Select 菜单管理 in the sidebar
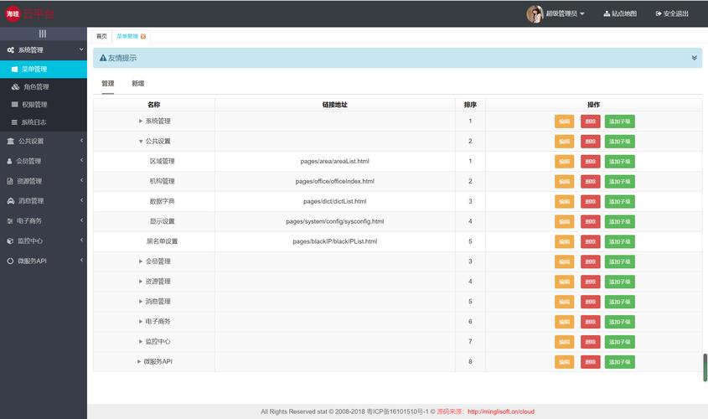The image size is (708, 419). [44, 69]
